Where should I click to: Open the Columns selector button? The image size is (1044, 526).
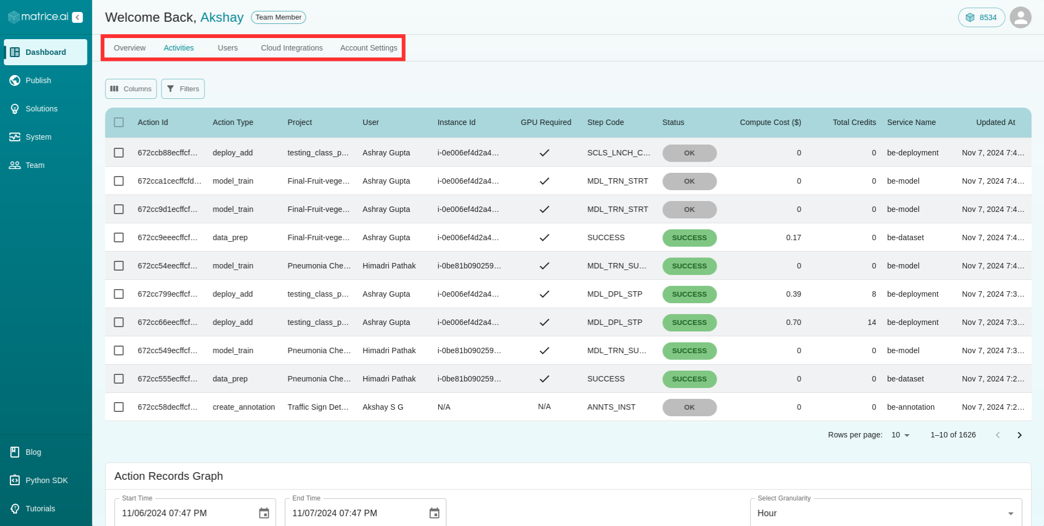131,89
